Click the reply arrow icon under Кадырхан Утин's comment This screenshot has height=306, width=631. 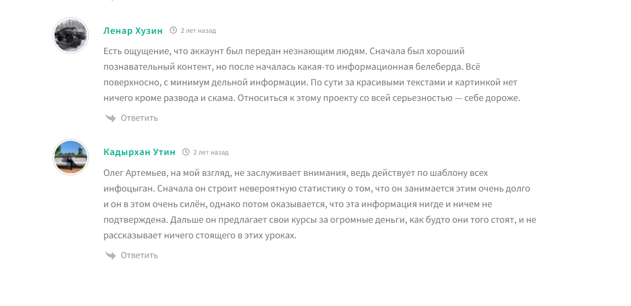110,256
